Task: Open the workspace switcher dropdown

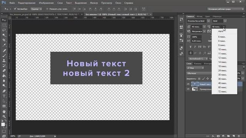Action: (x=226, y=9)
